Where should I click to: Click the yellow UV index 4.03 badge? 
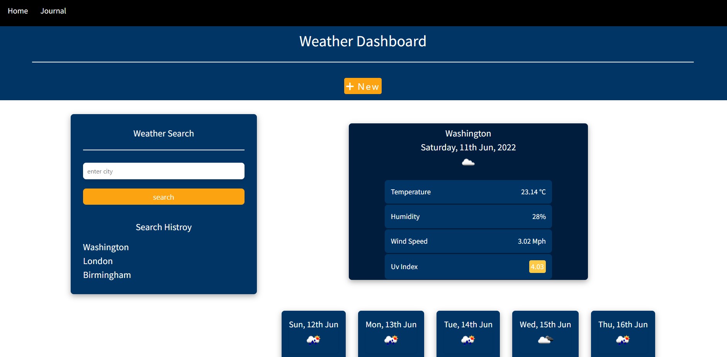pyautogui.click(x=537, y=267)
